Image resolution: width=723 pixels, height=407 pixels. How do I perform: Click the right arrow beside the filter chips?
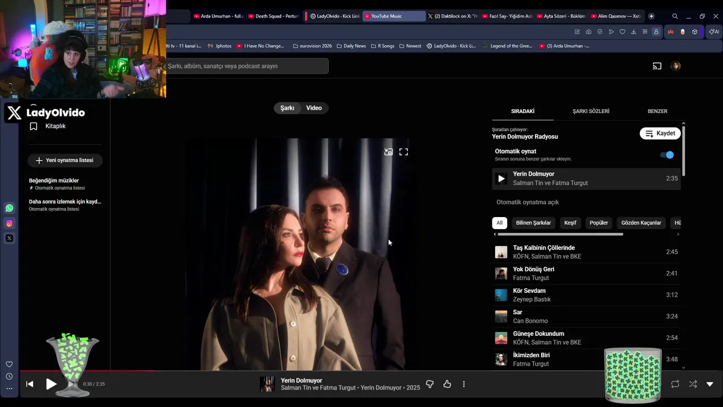click(x=678, y=234)
